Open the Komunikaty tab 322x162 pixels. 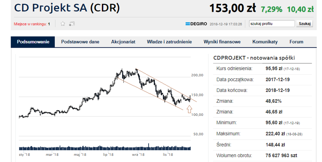(265, 42)
